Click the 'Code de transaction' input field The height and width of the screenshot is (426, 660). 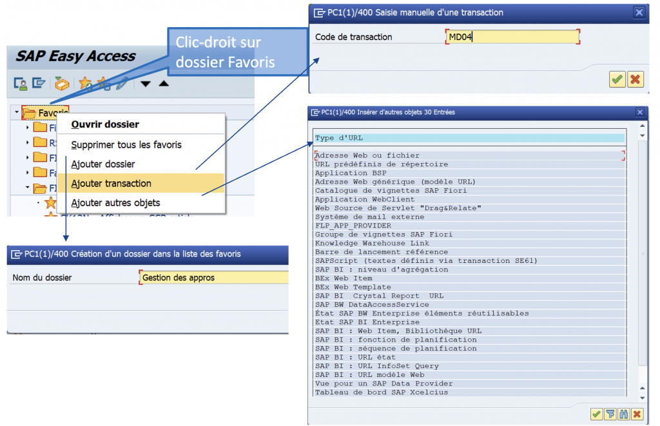click(512, 37)
